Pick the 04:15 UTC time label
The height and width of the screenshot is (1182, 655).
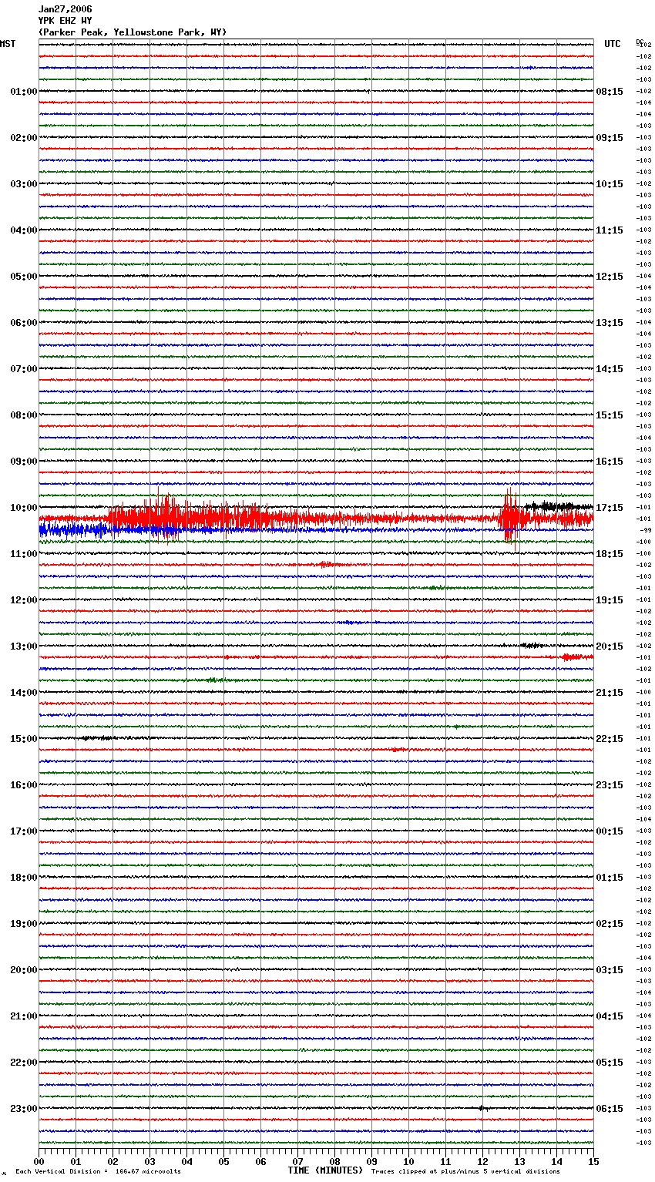tap(610, 1016)
